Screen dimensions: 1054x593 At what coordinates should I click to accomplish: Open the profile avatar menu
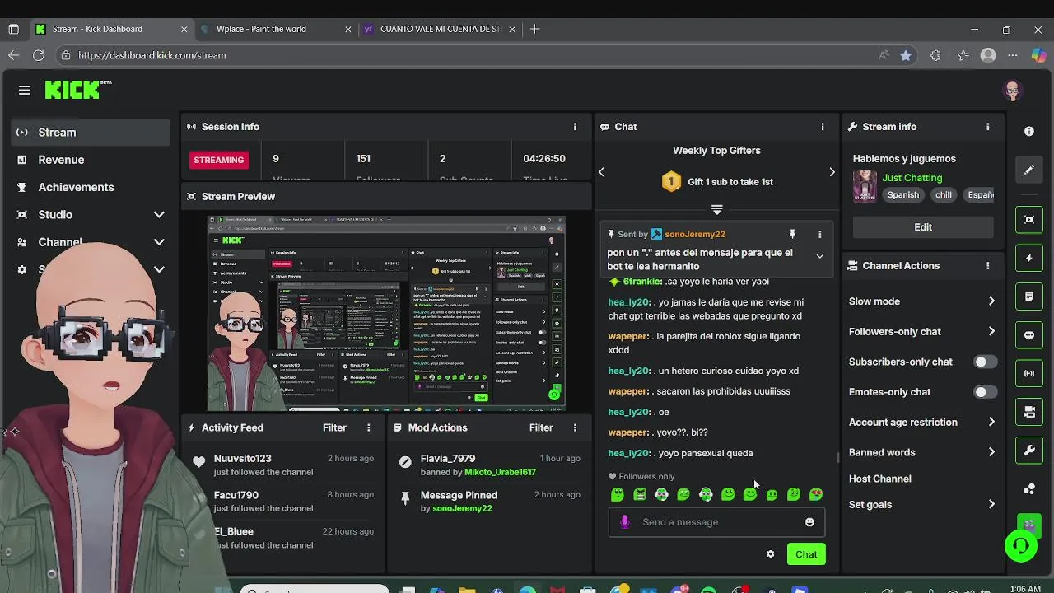point(1013,91)
